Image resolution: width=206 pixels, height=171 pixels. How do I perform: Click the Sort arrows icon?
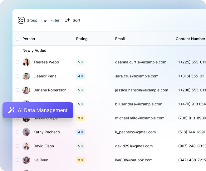pos(67,20)
